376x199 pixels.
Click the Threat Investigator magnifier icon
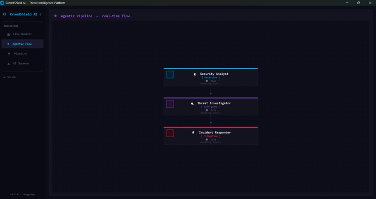192,104
